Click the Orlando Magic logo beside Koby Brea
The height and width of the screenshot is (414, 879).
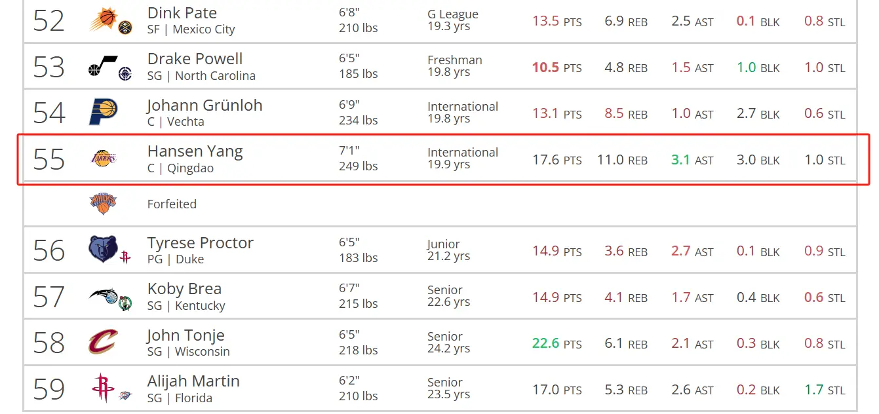pyautogui.click(x=102, y=296)
